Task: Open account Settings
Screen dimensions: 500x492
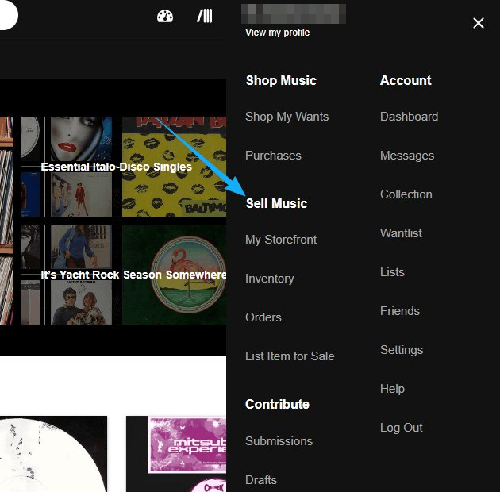Action: (x=402, y=350)
